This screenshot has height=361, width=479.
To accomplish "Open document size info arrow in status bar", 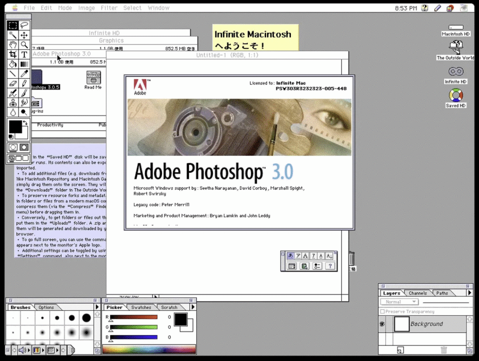I will (x=156, y=297).
